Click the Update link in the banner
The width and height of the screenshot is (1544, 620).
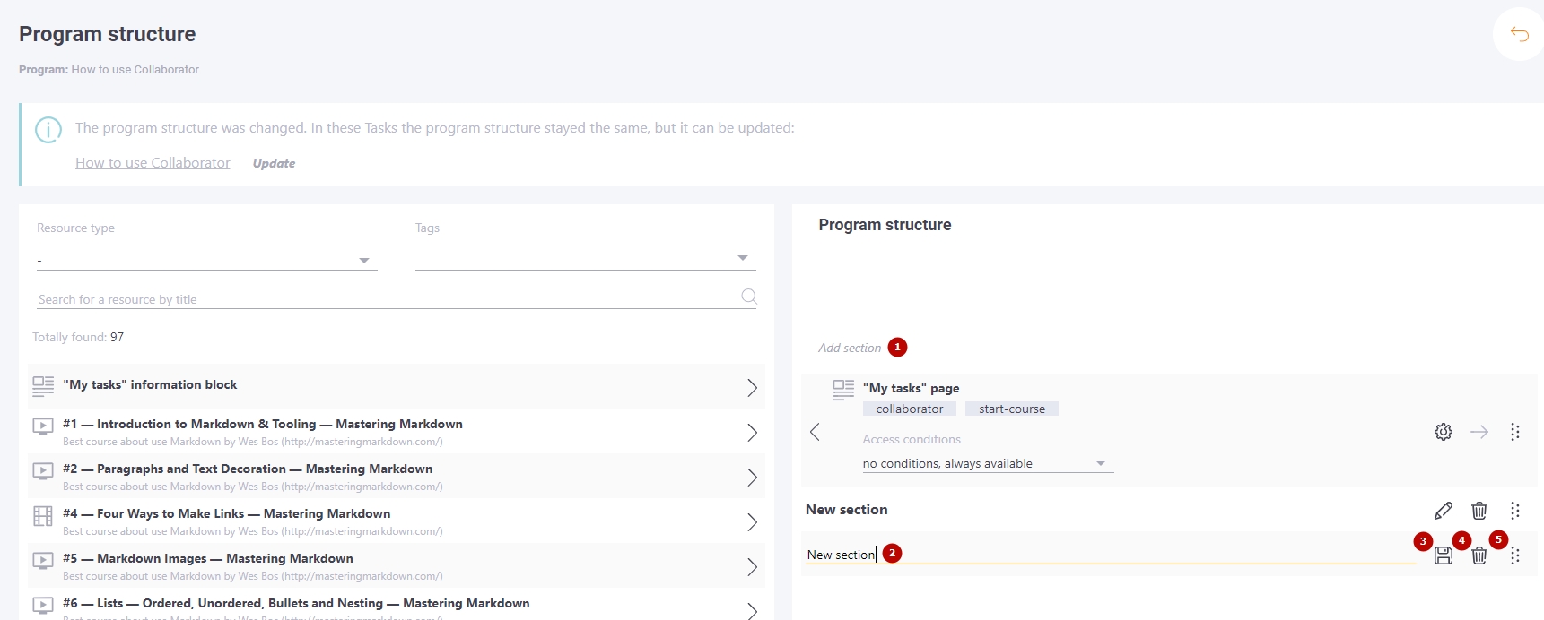tap(274, 163)
